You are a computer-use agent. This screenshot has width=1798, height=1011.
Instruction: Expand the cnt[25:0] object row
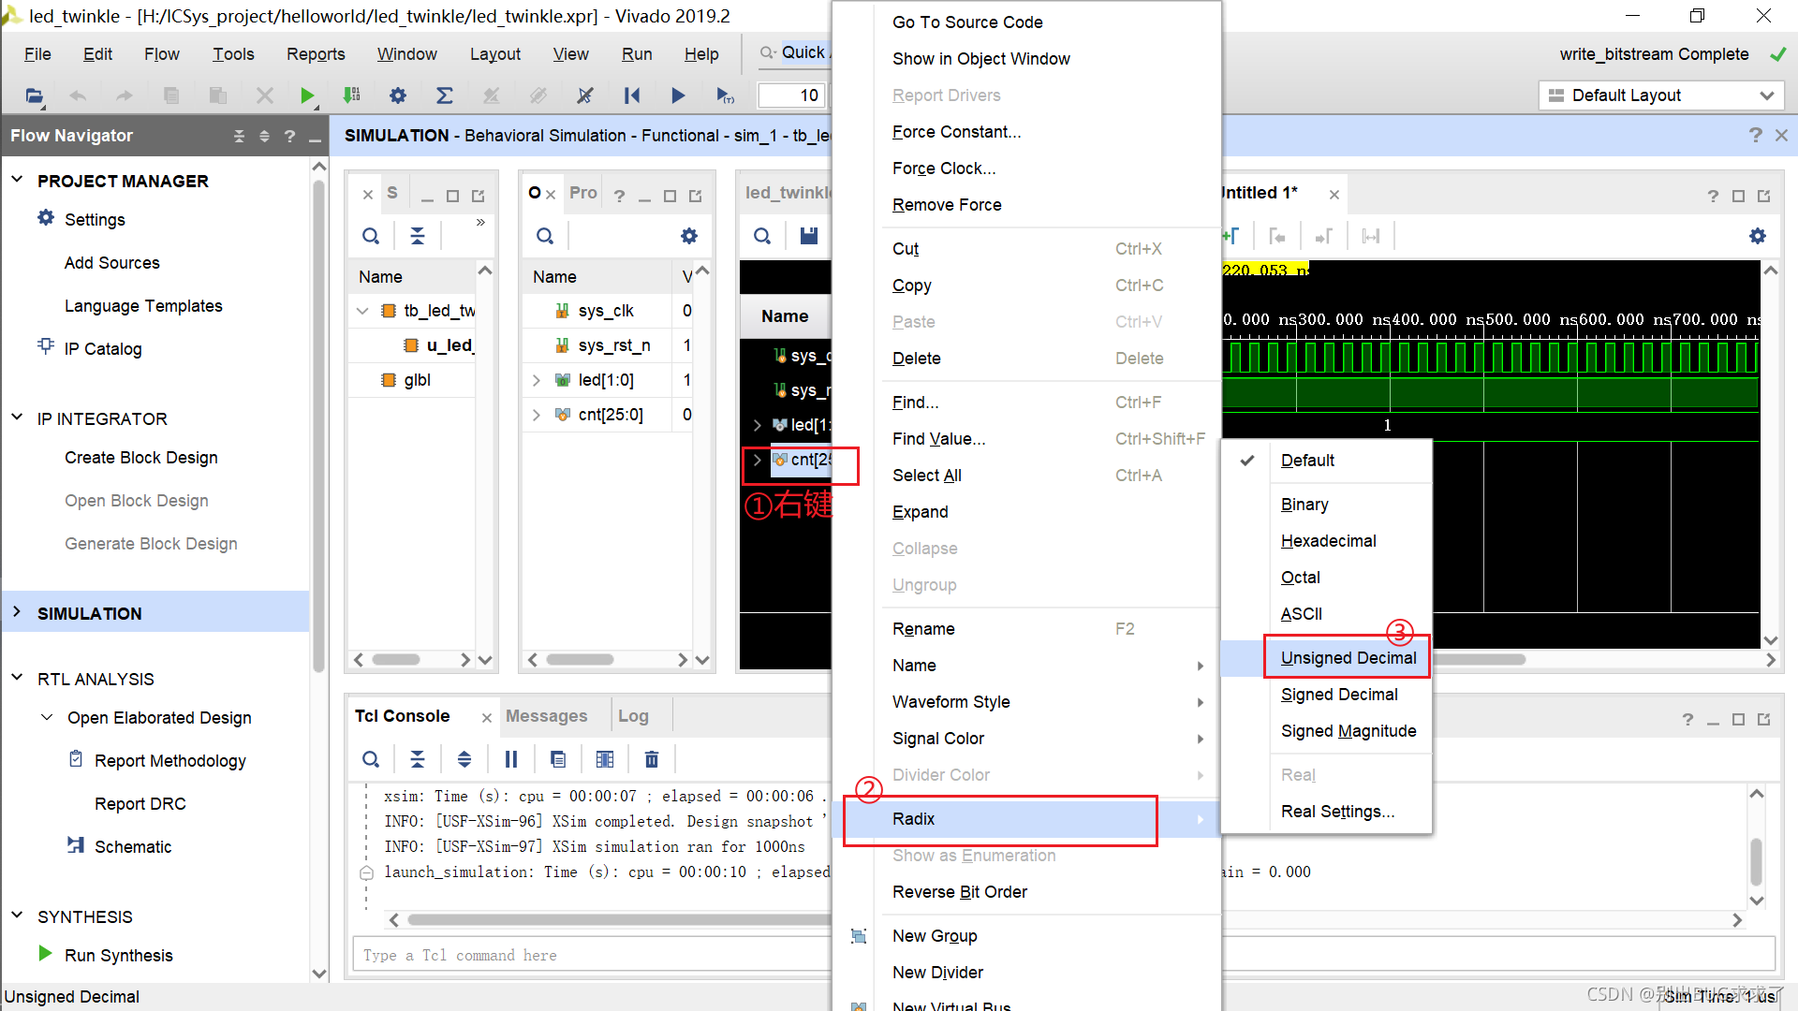point(537,415)
